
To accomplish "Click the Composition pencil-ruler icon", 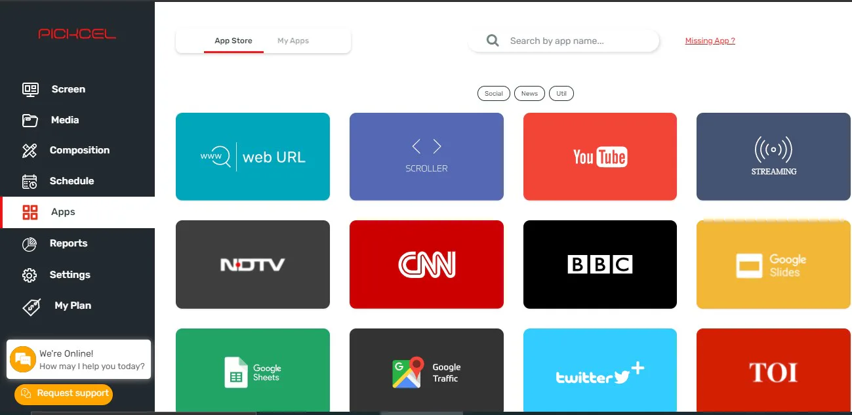I will 30,150.
